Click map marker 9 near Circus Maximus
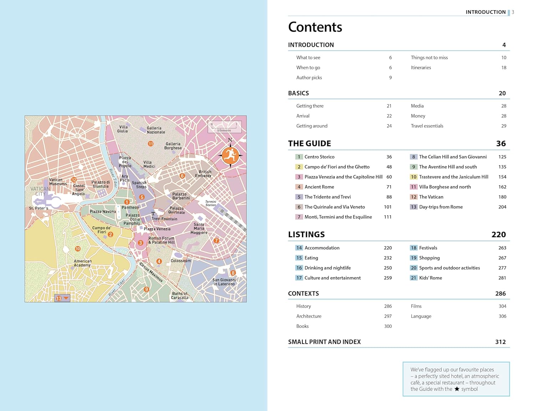 (146, 290)
